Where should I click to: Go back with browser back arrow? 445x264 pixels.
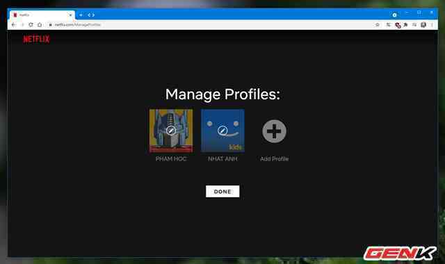pyautogui.click(x=14, y=25)
